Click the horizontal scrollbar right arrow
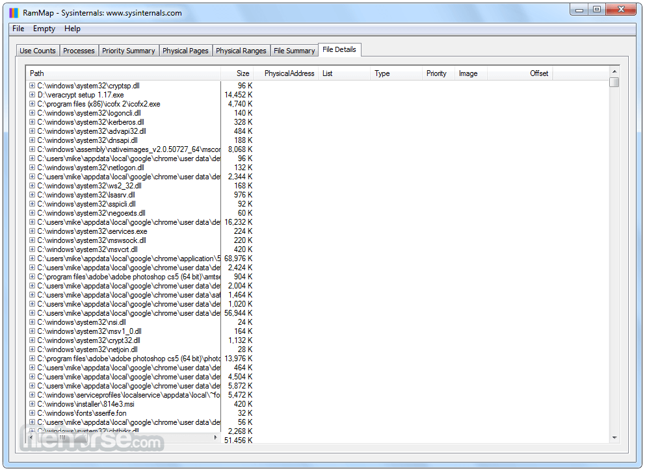The image size is (645, 471). click(x=216, y=438)
